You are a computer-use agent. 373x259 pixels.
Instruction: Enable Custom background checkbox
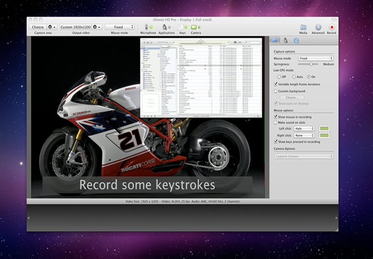pos(276,91)
